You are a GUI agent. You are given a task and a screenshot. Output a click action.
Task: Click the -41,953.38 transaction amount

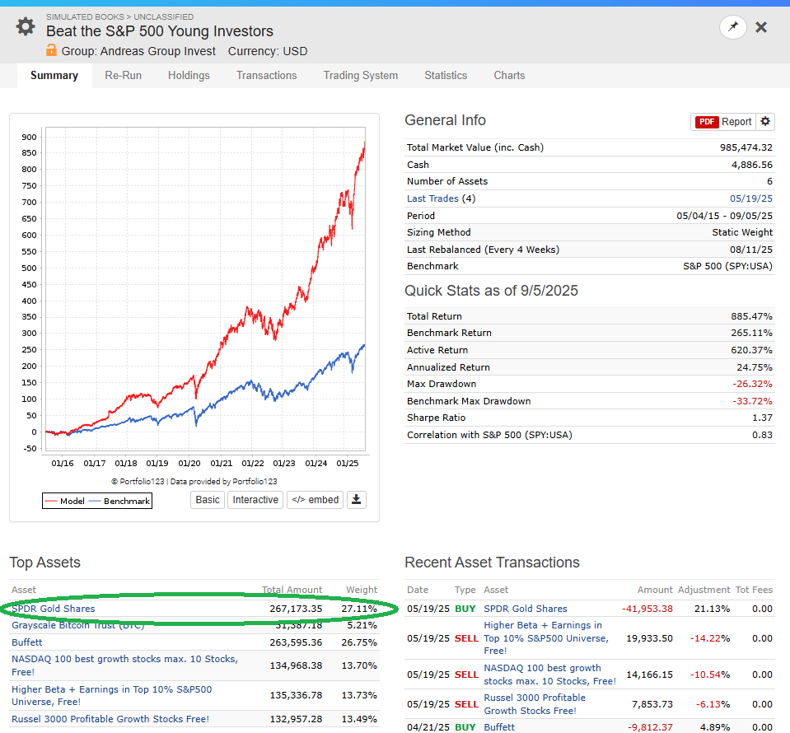click(x=647, y=609)
